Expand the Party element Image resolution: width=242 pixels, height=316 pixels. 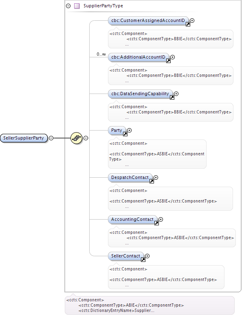pyautogui.click(x=130, y=130)
